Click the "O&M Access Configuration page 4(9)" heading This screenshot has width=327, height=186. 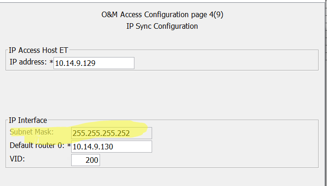pyautogui.click(x=162, y=14)
